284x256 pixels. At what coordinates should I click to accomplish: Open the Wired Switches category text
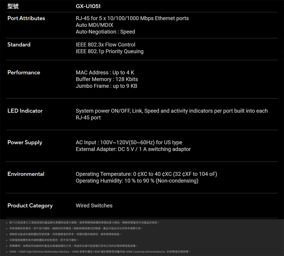point(94,206)
